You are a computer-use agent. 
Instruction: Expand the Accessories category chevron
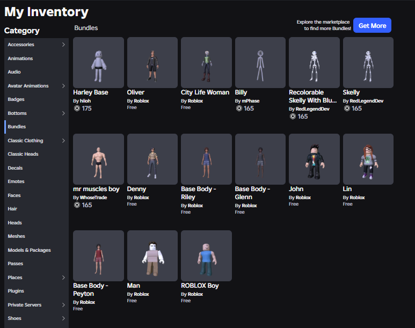tap(63, 45)
